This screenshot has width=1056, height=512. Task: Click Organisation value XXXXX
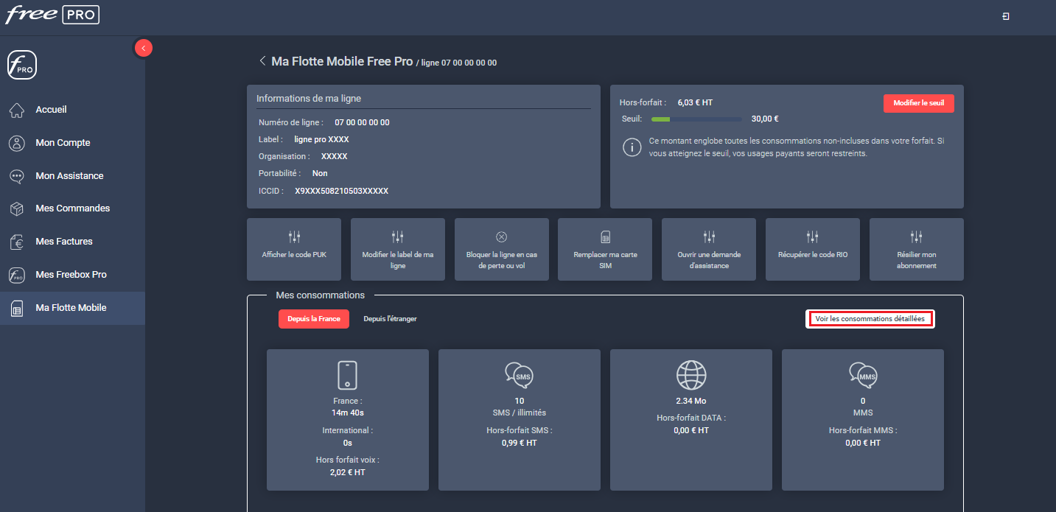[334, 156]
